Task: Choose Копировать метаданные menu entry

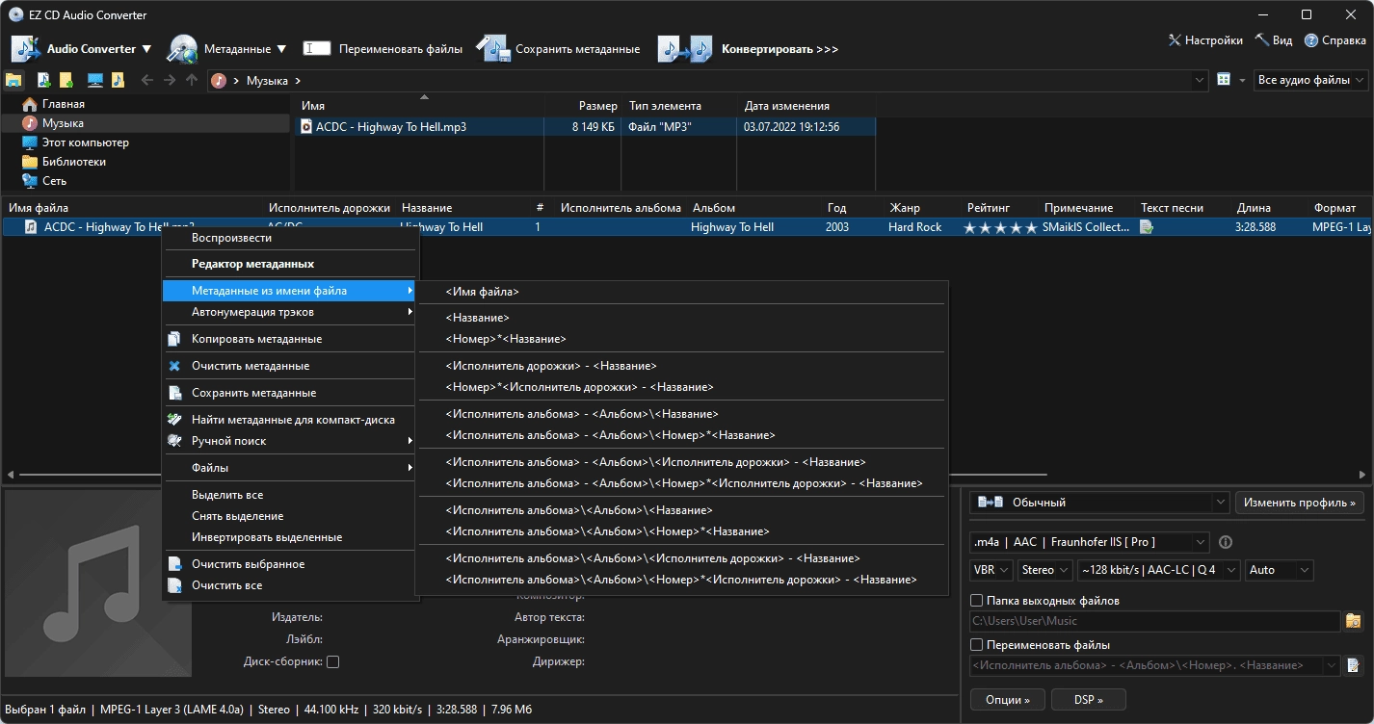Action: point(290,339)
